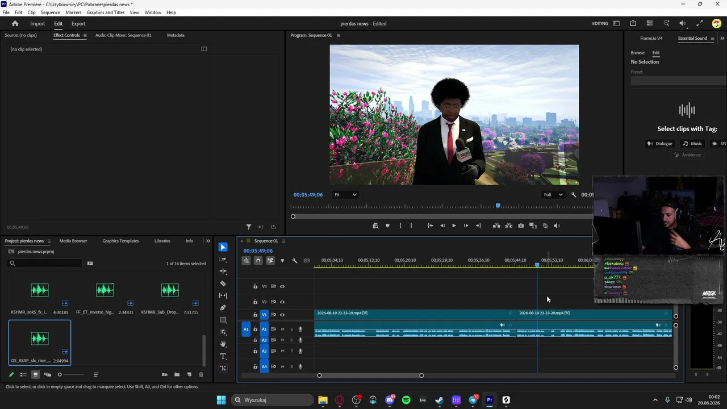This screenshot has width=727, height=409.
Task: Adjust the Project thumbnail zoom slider
Action: click(71, 374)
